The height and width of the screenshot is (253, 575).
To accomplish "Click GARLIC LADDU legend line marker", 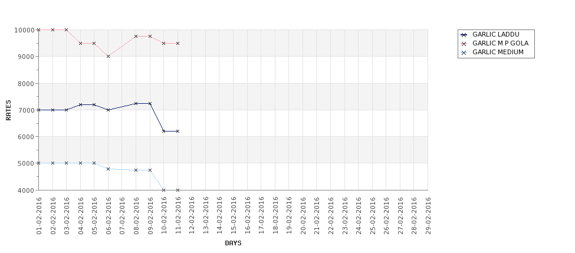I will point(464,35).
